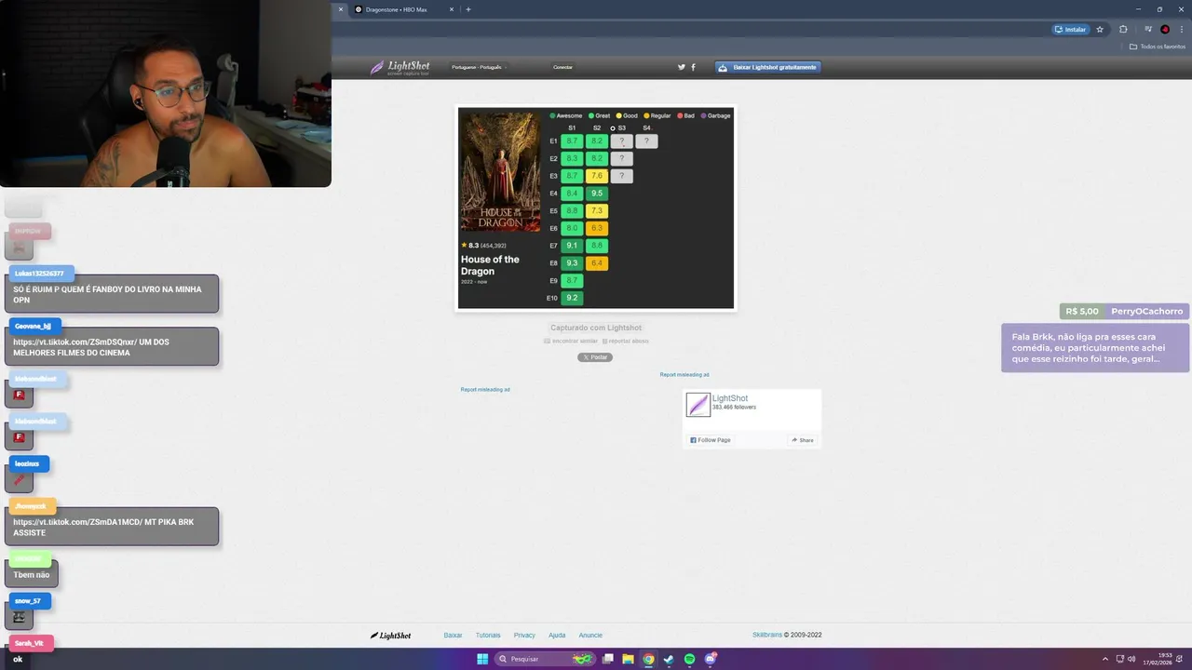Image resolution: width=1192 pixels, height=670 pixels.
Task: Open Steam from the taskbar
Action: pos(669,659)
